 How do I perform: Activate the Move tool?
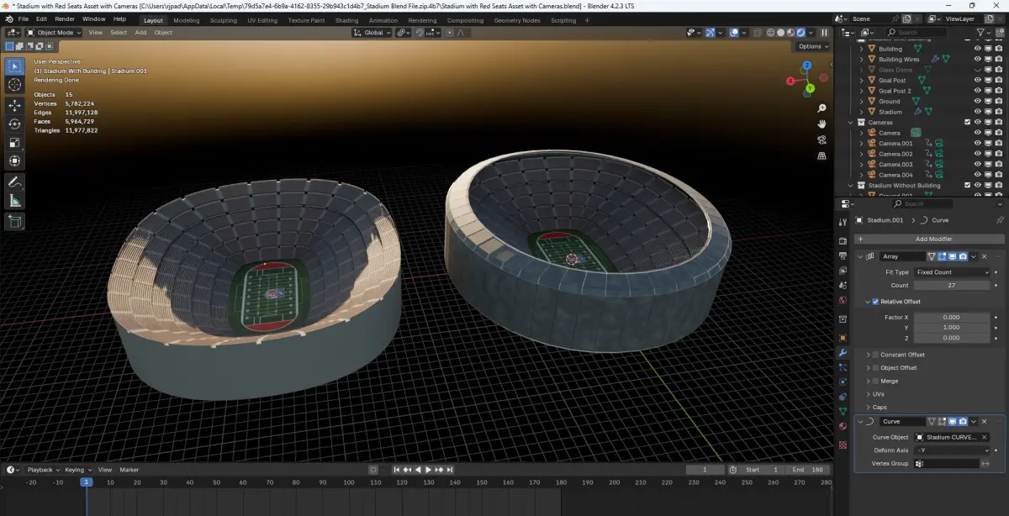(14, 105)
